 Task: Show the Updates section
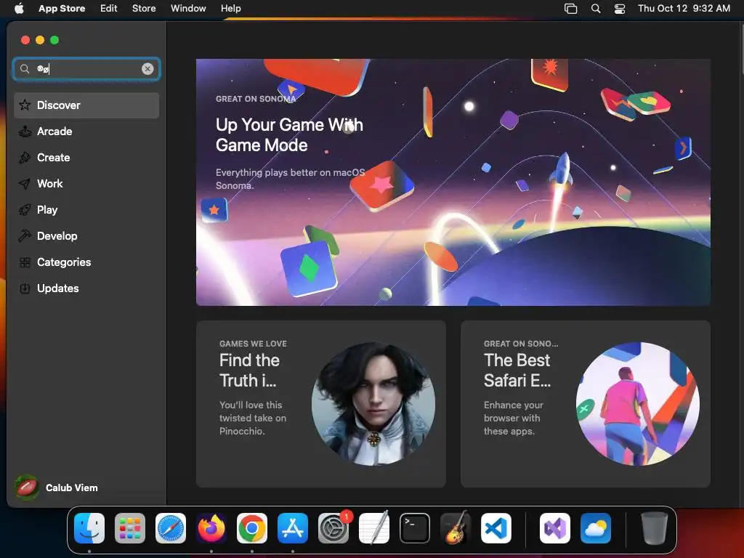(86, 288)
